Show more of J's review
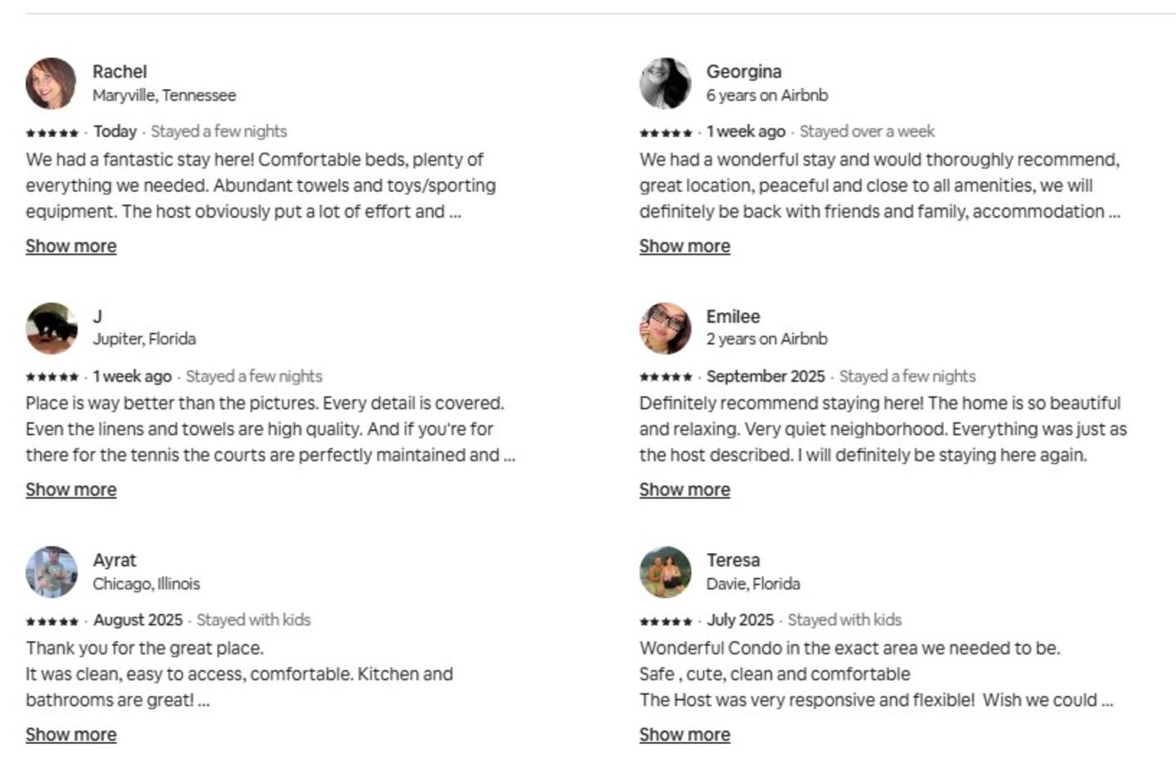Screen dimensions: 1176x784 [71, 489]
